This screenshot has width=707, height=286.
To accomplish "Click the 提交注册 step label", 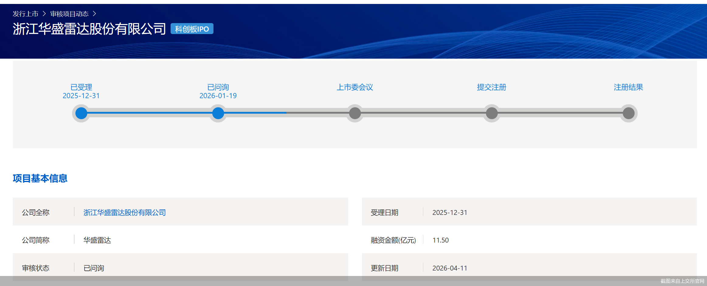I will tap(492, 87).
